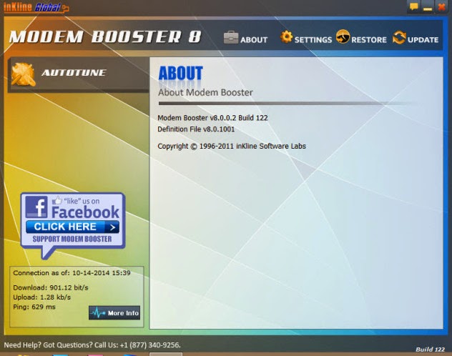The image size is (452, 356).
Task: Start the AUTOTUNE feature
Action: tap(74, 73)
